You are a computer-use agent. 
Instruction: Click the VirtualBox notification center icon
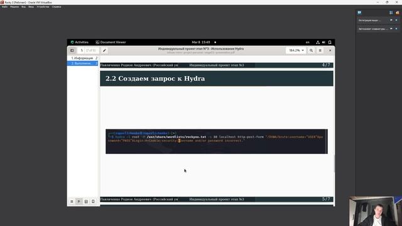click(x=359, y=13)
